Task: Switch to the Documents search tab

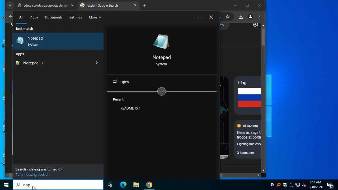Action: coord(54,17)
